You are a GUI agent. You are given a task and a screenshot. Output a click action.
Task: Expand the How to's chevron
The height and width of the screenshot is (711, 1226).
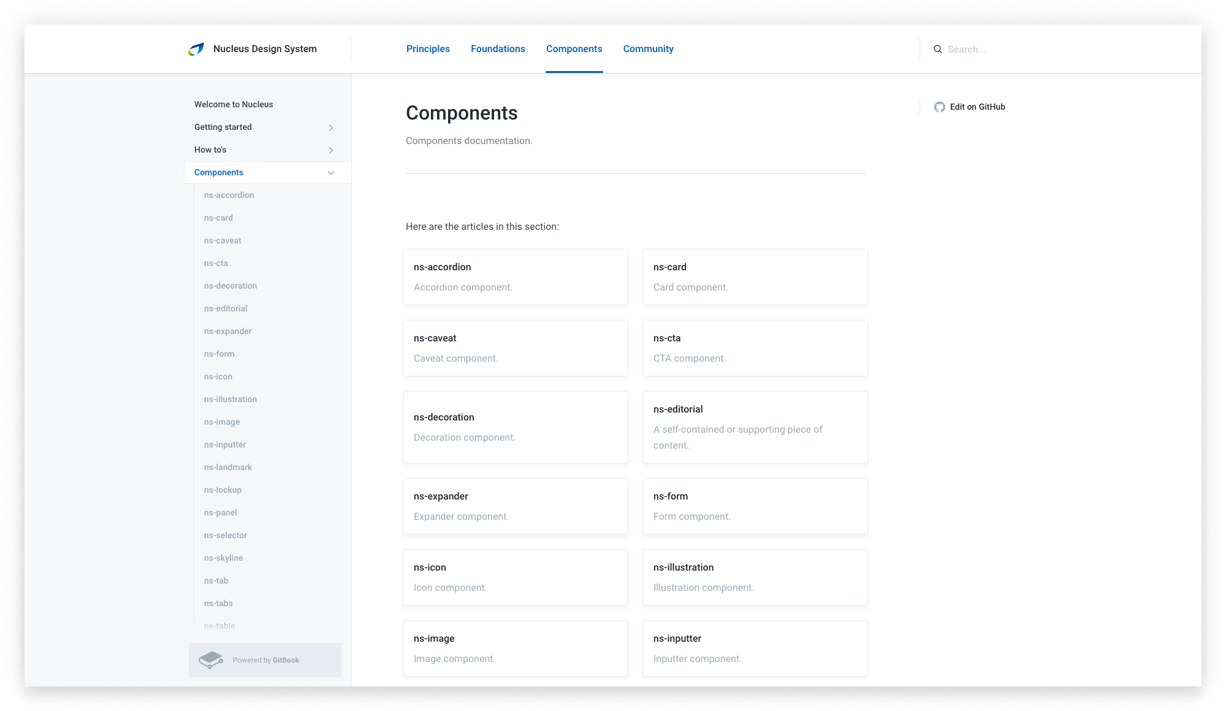(330, 150)
